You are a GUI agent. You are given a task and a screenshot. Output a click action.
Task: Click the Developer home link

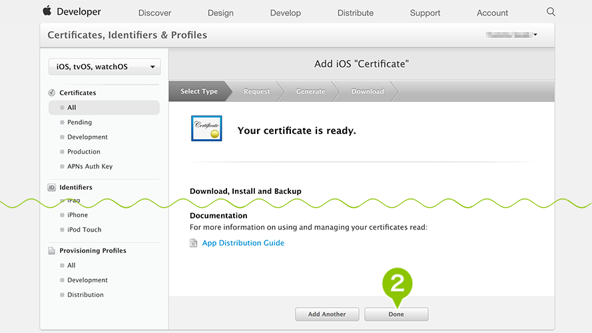coord(79,12)
